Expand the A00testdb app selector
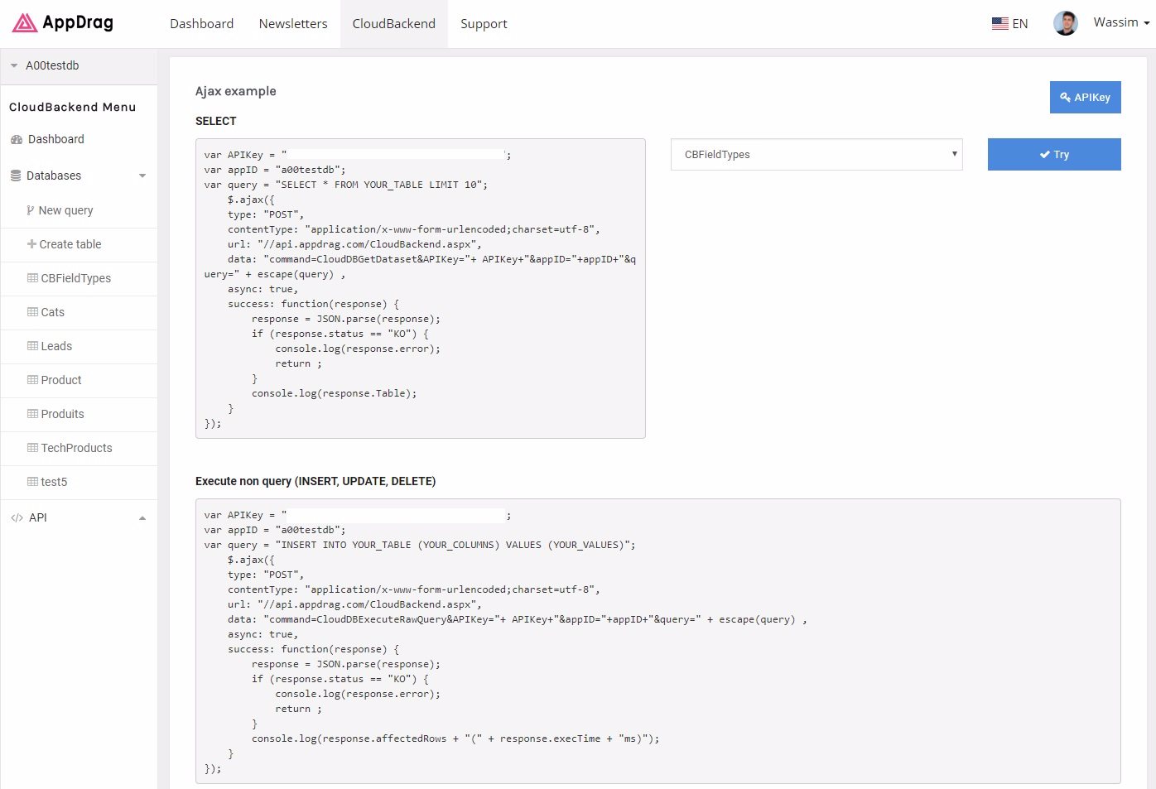This screenshot has height=789, width=1156. [79, 65]
